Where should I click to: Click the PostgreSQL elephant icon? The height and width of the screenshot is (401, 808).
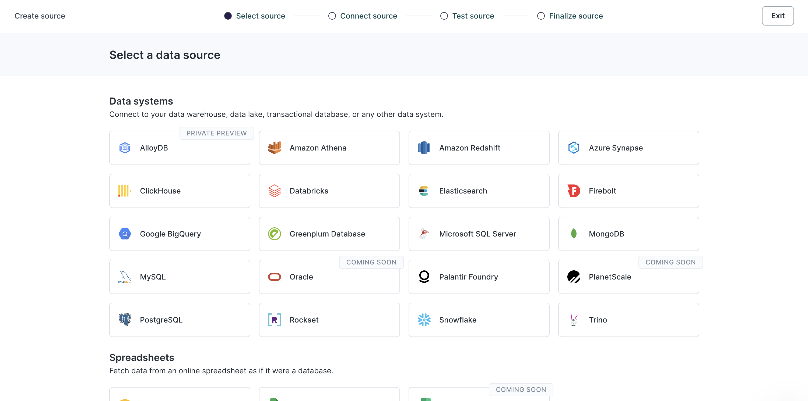(x=125, y=320)
